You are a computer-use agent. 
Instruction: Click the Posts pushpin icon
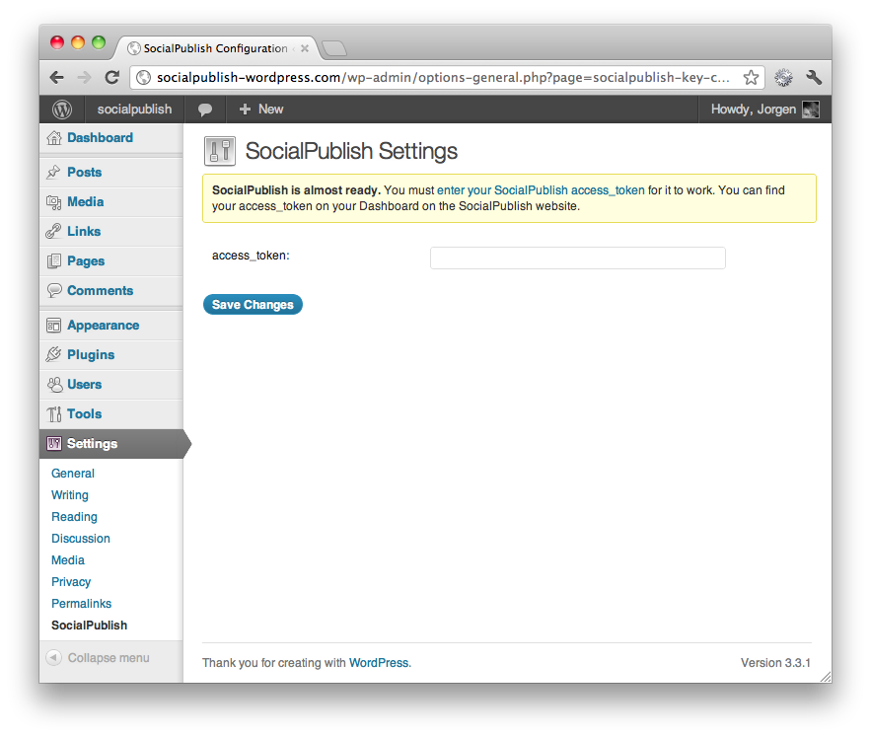(53, 173)
